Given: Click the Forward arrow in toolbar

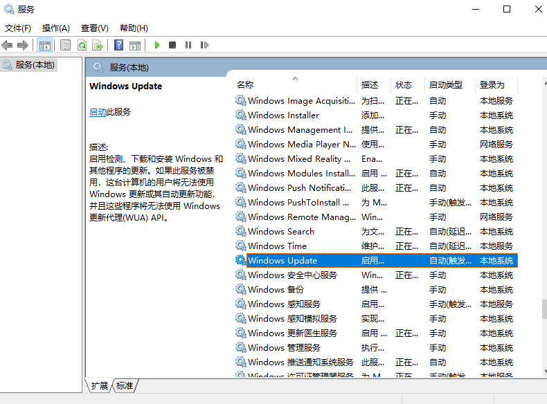Looking at the screenshot, I should pos(23,45).
